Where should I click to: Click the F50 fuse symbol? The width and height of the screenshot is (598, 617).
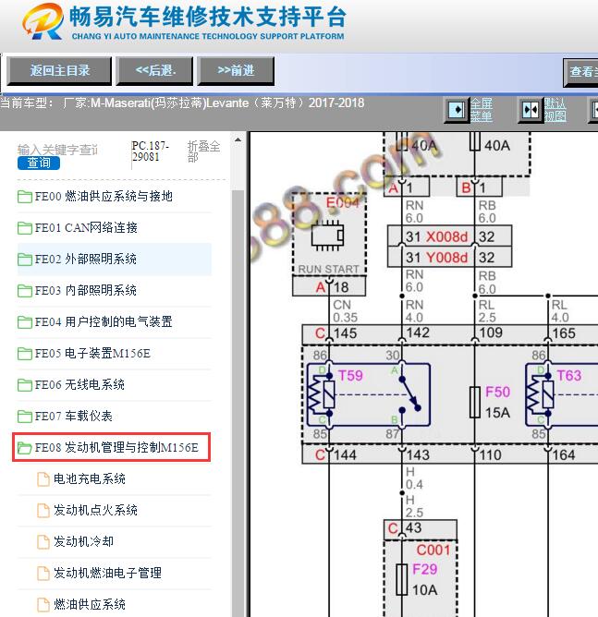pos(475,402)
